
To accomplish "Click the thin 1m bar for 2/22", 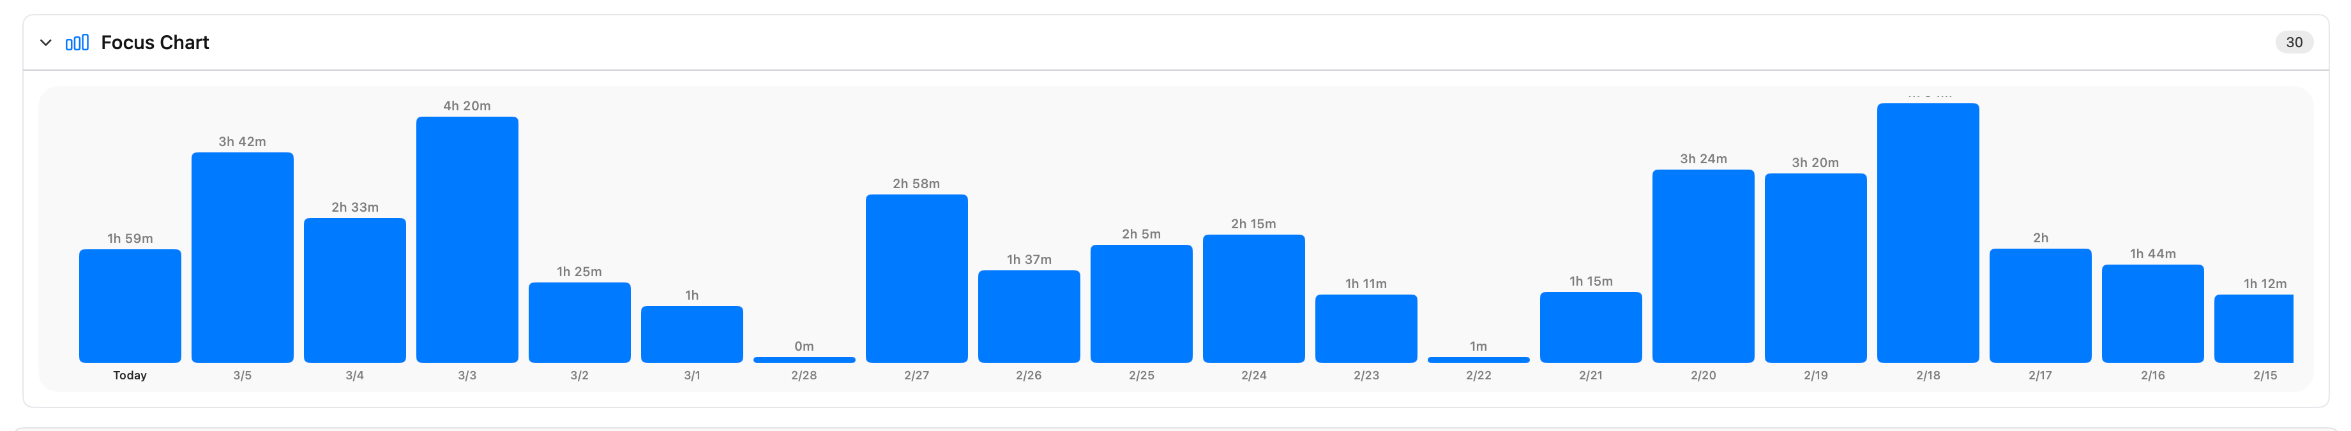I will 1479,360.
